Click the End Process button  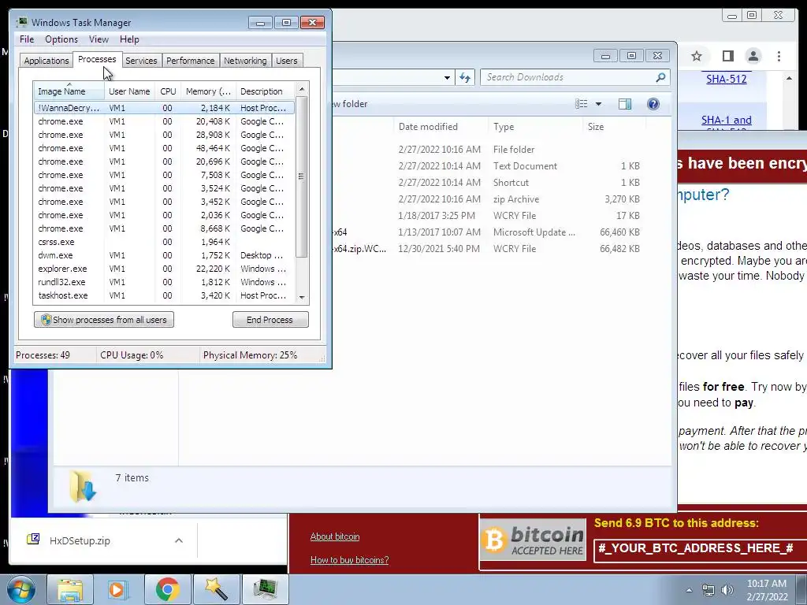(x=270, y=320)
